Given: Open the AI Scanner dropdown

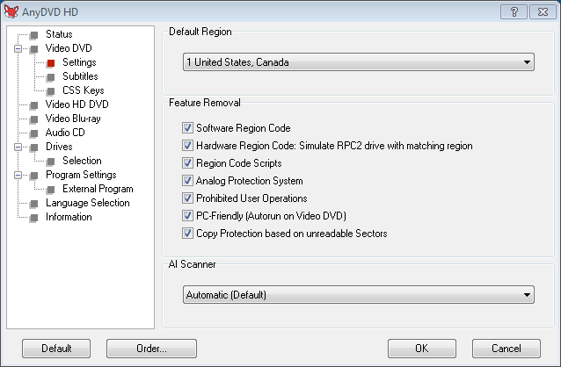Looking at the screenshot, I should coord(358,295).
